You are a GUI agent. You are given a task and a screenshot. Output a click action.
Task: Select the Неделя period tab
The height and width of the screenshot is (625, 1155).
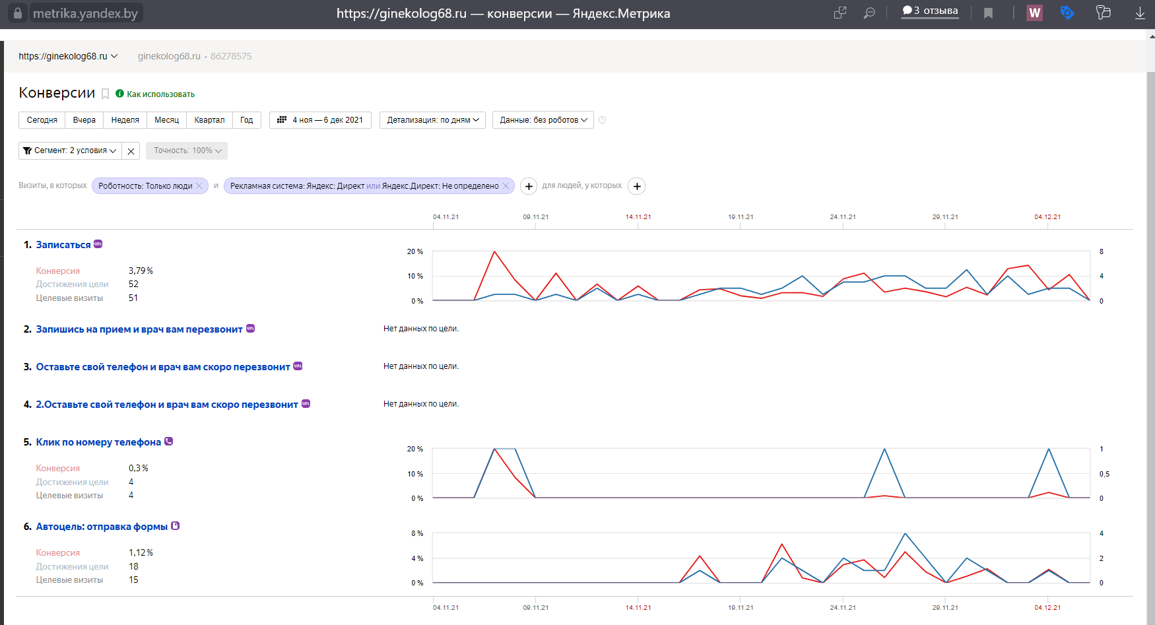[x=125, y=120]
